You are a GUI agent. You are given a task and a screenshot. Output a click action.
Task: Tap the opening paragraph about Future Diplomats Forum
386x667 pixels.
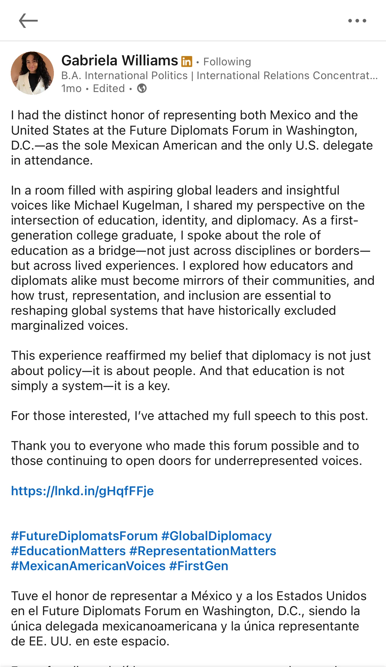(x=192, y=138)
